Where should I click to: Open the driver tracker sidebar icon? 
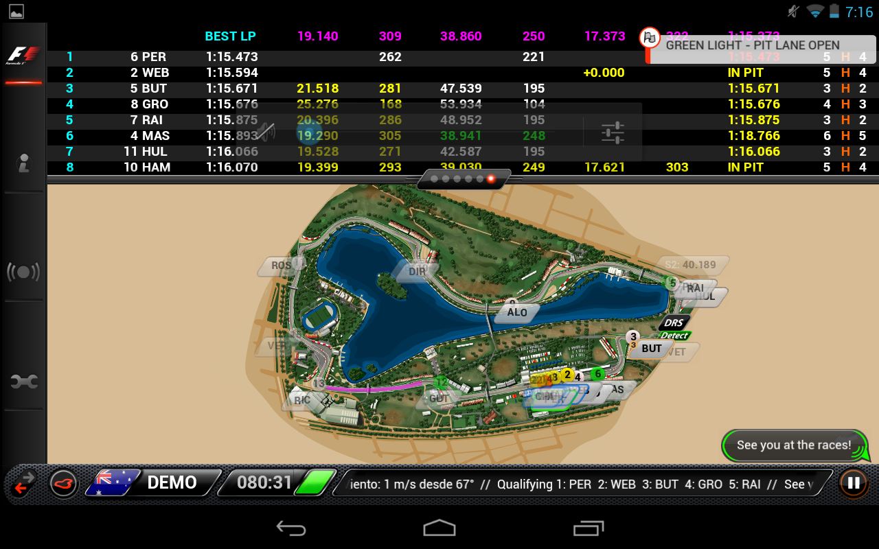click(23, 163)
